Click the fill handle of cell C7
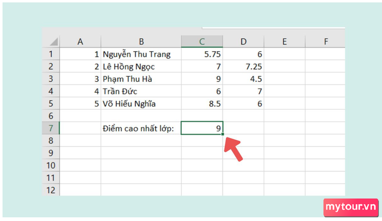The width and height of the screenshot is (382, 221). [x=223, y=134]
